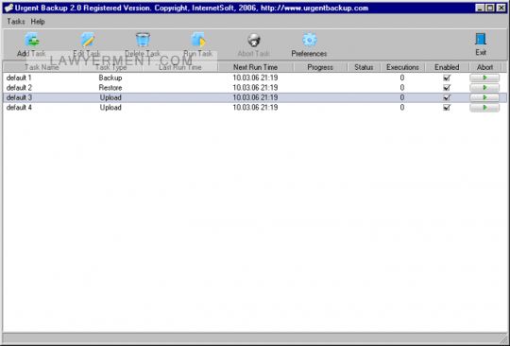The height and width of the screenshot is (346, 510).
Task: Click the run arrow button for default 2
Action: [x=484, y=88]
